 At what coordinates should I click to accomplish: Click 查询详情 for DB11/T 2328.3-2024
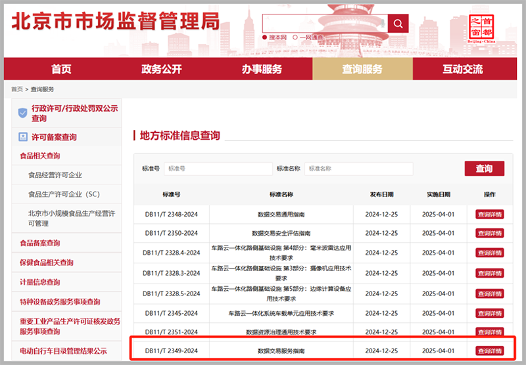pyautogui.click(x=489, y=273)
